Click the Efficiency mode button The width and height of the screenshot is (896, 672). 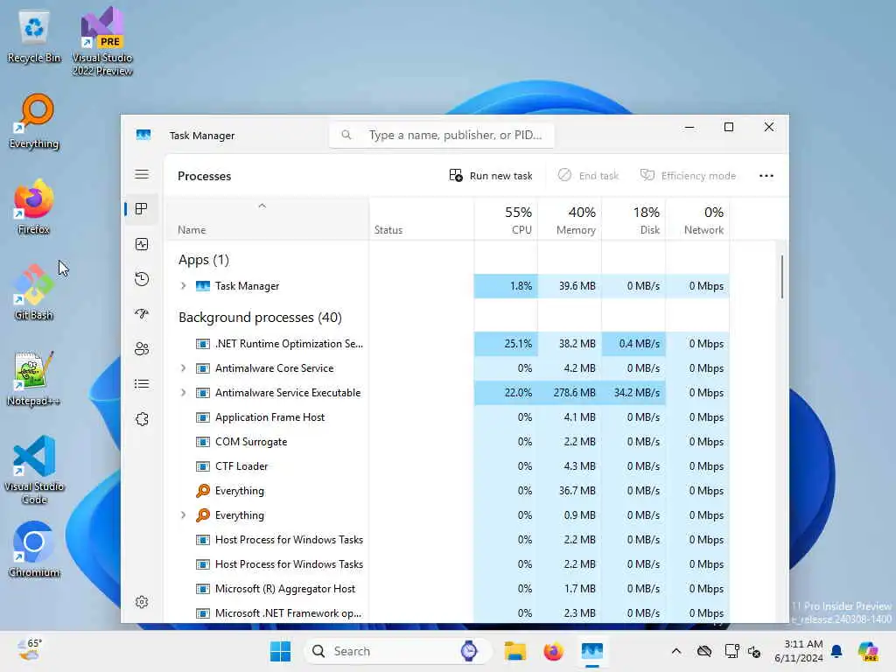point(688,175)
